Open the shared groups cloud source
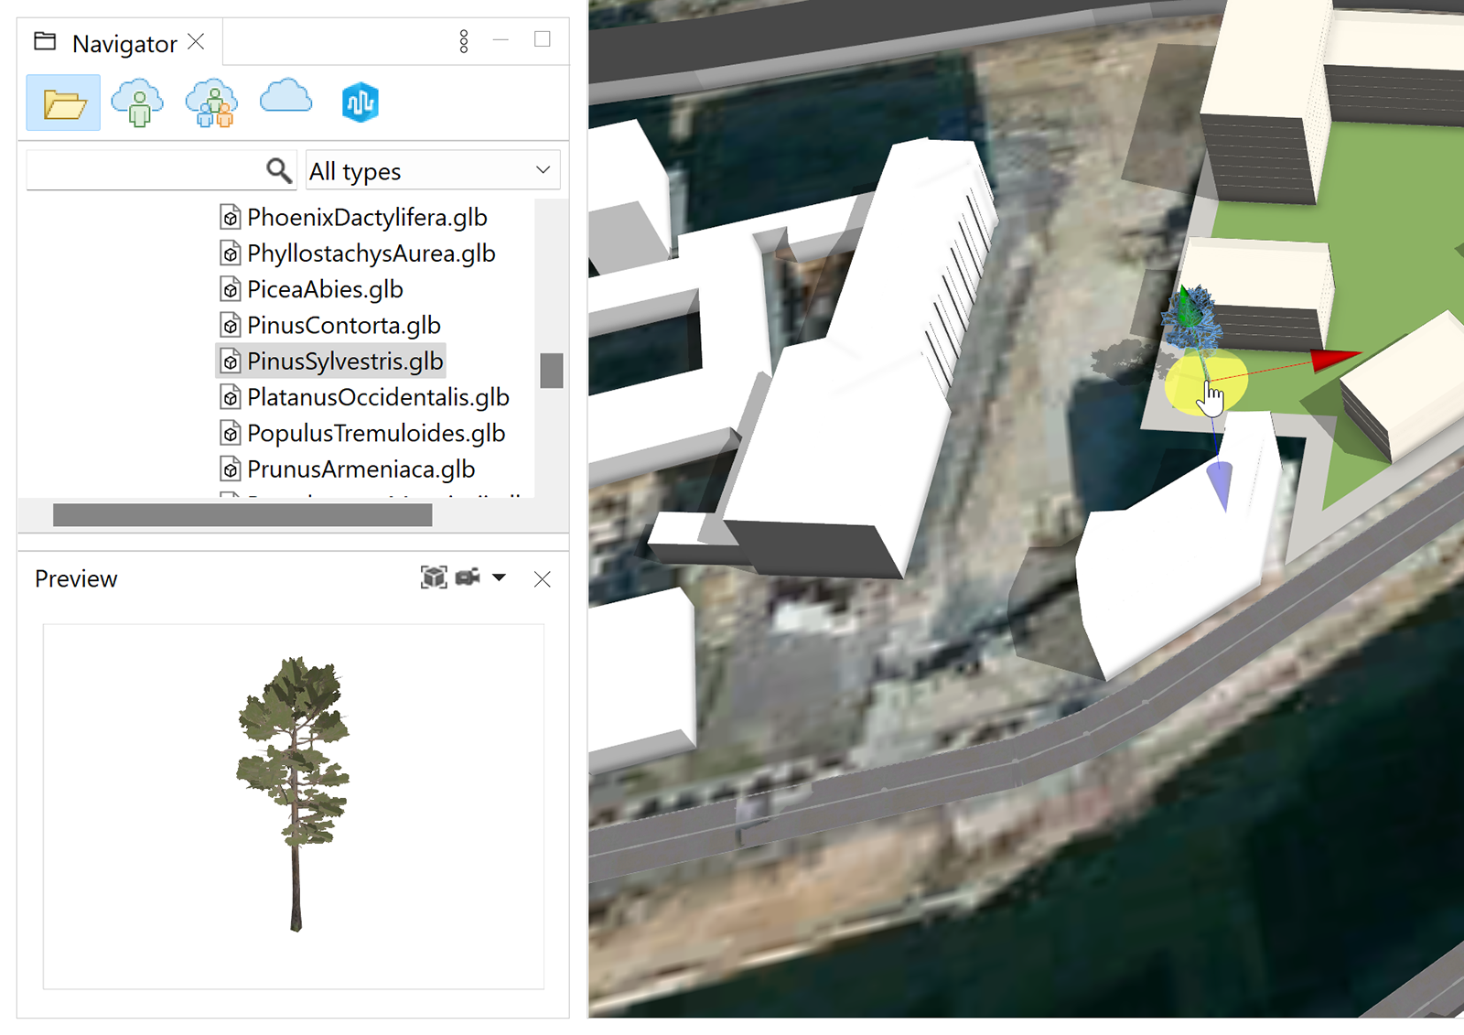 pyautogui.click(x=210, y=102)
